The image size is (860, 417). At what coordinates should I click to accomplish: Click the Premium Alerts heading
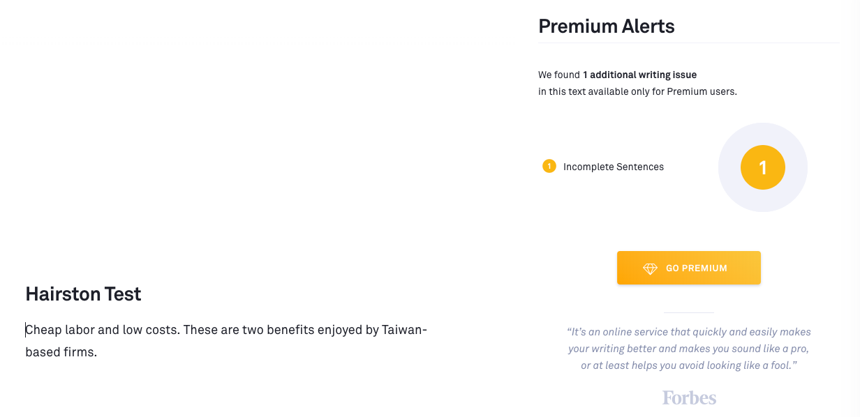606,27
